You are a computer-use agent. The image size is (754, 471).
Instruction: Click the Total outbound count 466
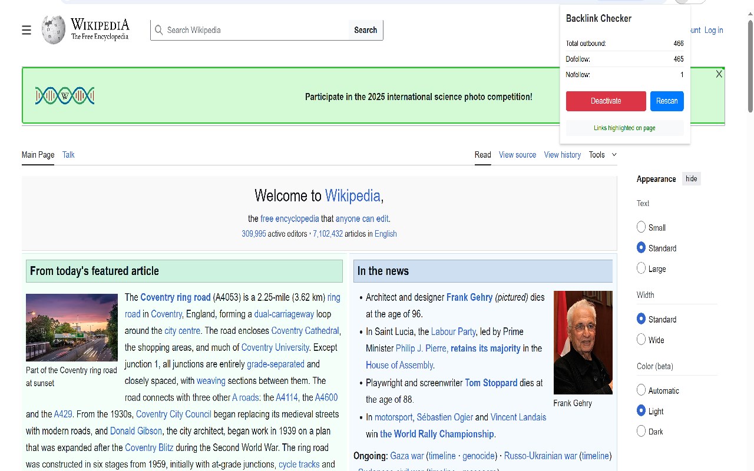(x=679, y=44)
